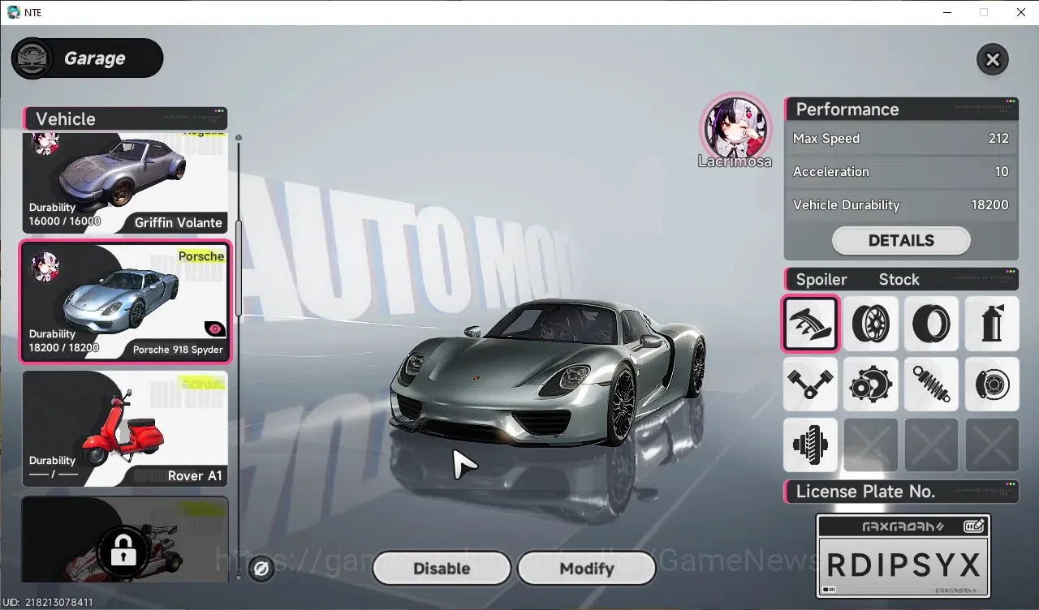Click the Vehicle list header
The width and height of the screenshot is (1039, 610).
click(x=125, y=118)
